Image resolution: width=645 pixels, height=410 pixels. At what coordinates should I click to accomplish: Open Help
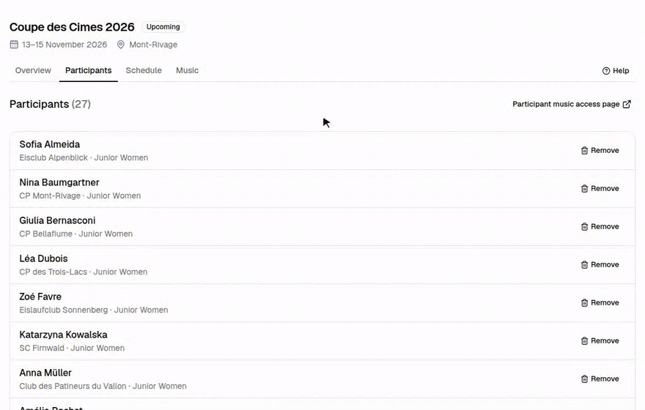click(616, 71)
